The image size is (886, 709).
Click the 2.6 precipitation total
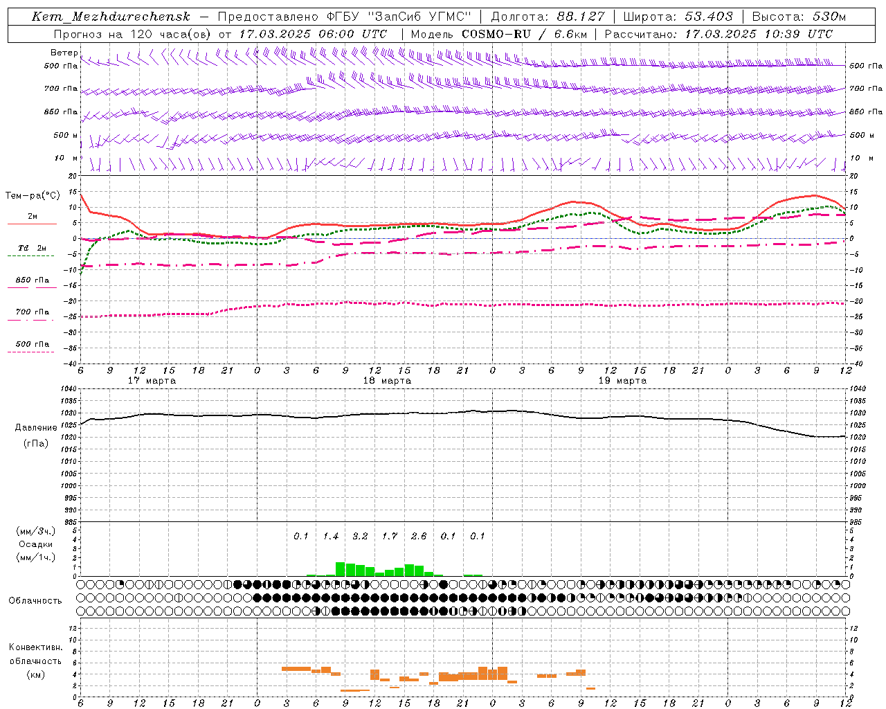[419, 537]
